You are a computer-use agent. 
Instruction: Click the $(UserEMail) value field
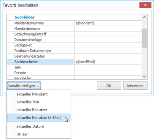[x=108, y=62]
